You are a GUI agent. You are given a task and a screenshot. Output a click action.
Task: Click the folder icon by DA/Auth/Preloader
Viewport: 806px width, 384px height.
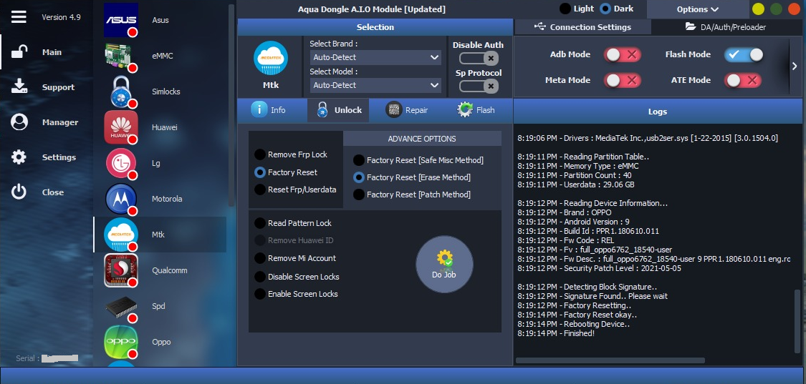691,26
